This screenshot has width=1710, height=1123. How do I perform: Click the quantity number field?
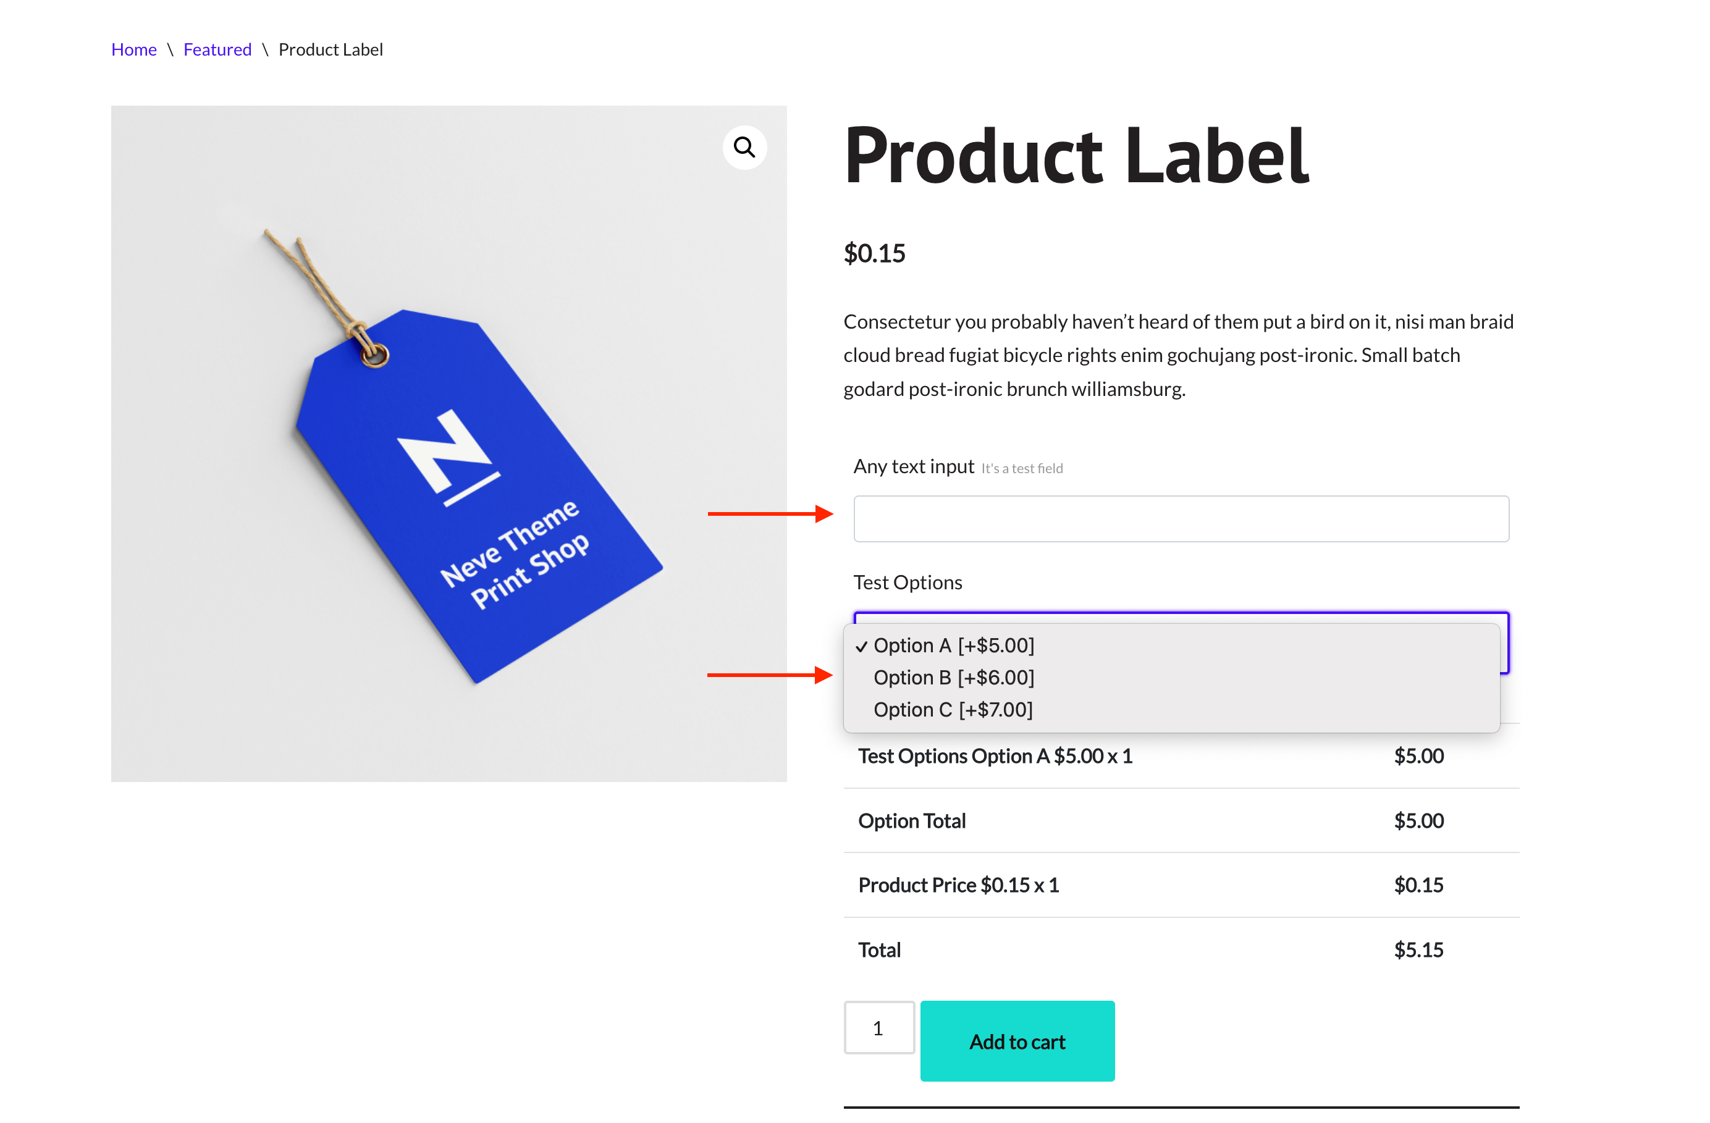tap(878, 1027)
